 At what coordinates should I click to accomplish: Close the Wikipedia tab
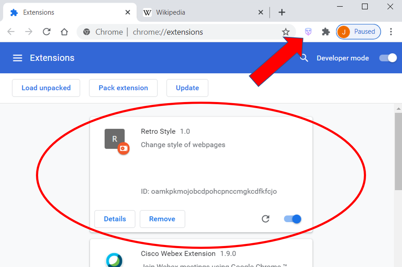pyautogui.click(x=261, y=12)
